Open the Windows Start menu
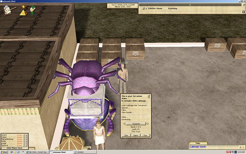This screenshot has width=246, height=154. 4,152
